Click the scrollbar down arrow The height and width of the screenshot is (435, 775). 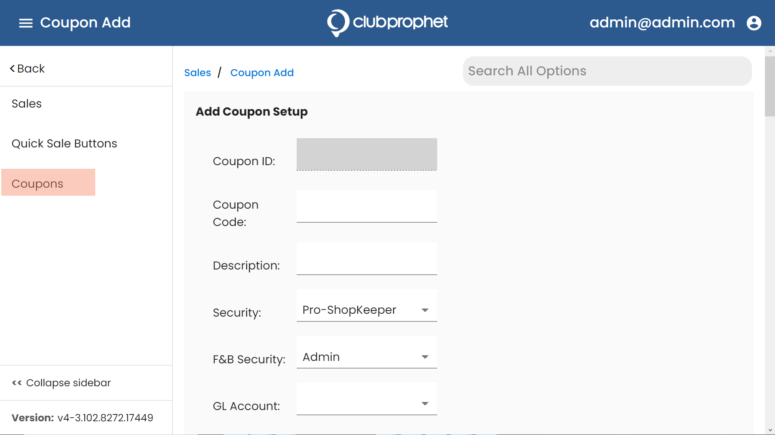pyautogui.click(x=770, y=430)
